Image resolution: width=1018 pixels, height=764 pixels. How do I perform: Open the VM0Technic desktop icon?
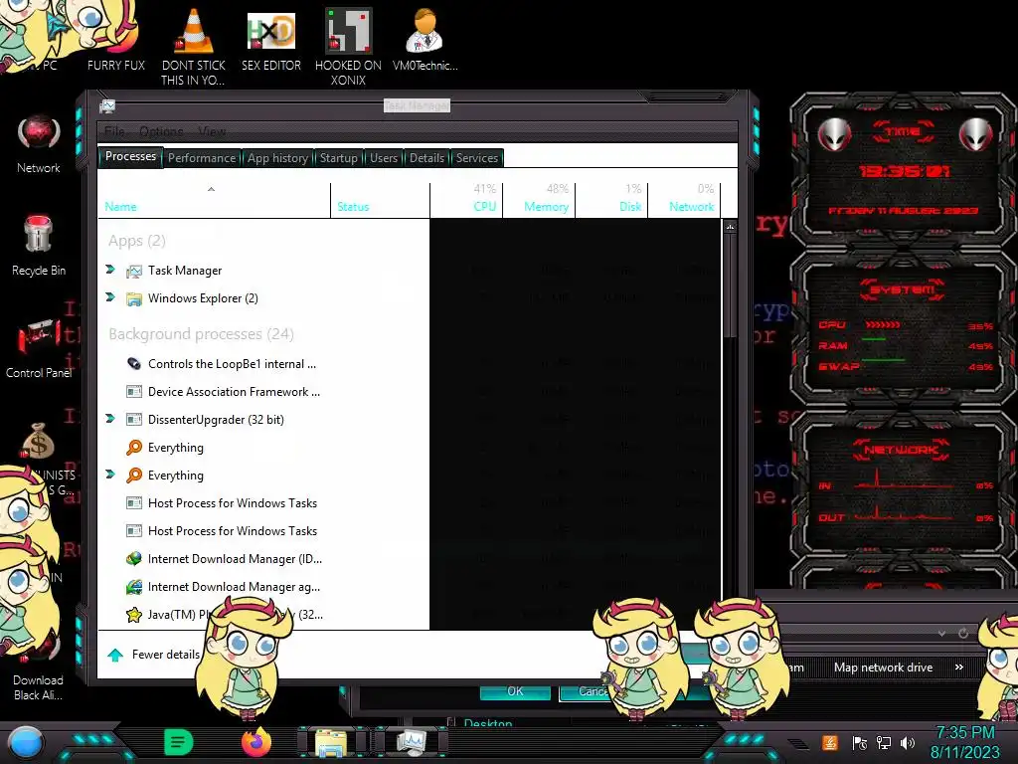coord(425,40)
